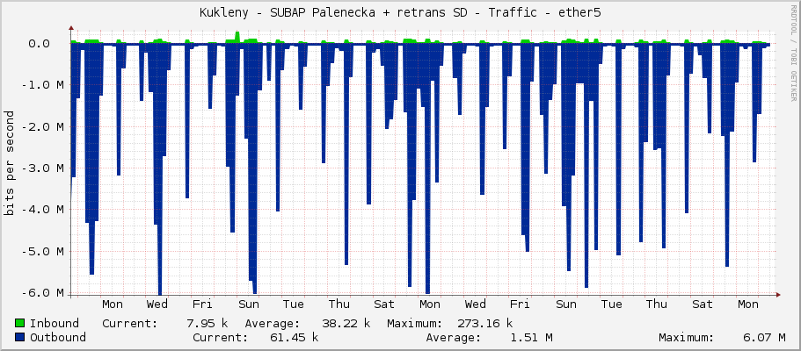The height and width of the screenshot is (351, 801).
Task: Select the Inbound legend label
Action: click(x=55, y=323)
